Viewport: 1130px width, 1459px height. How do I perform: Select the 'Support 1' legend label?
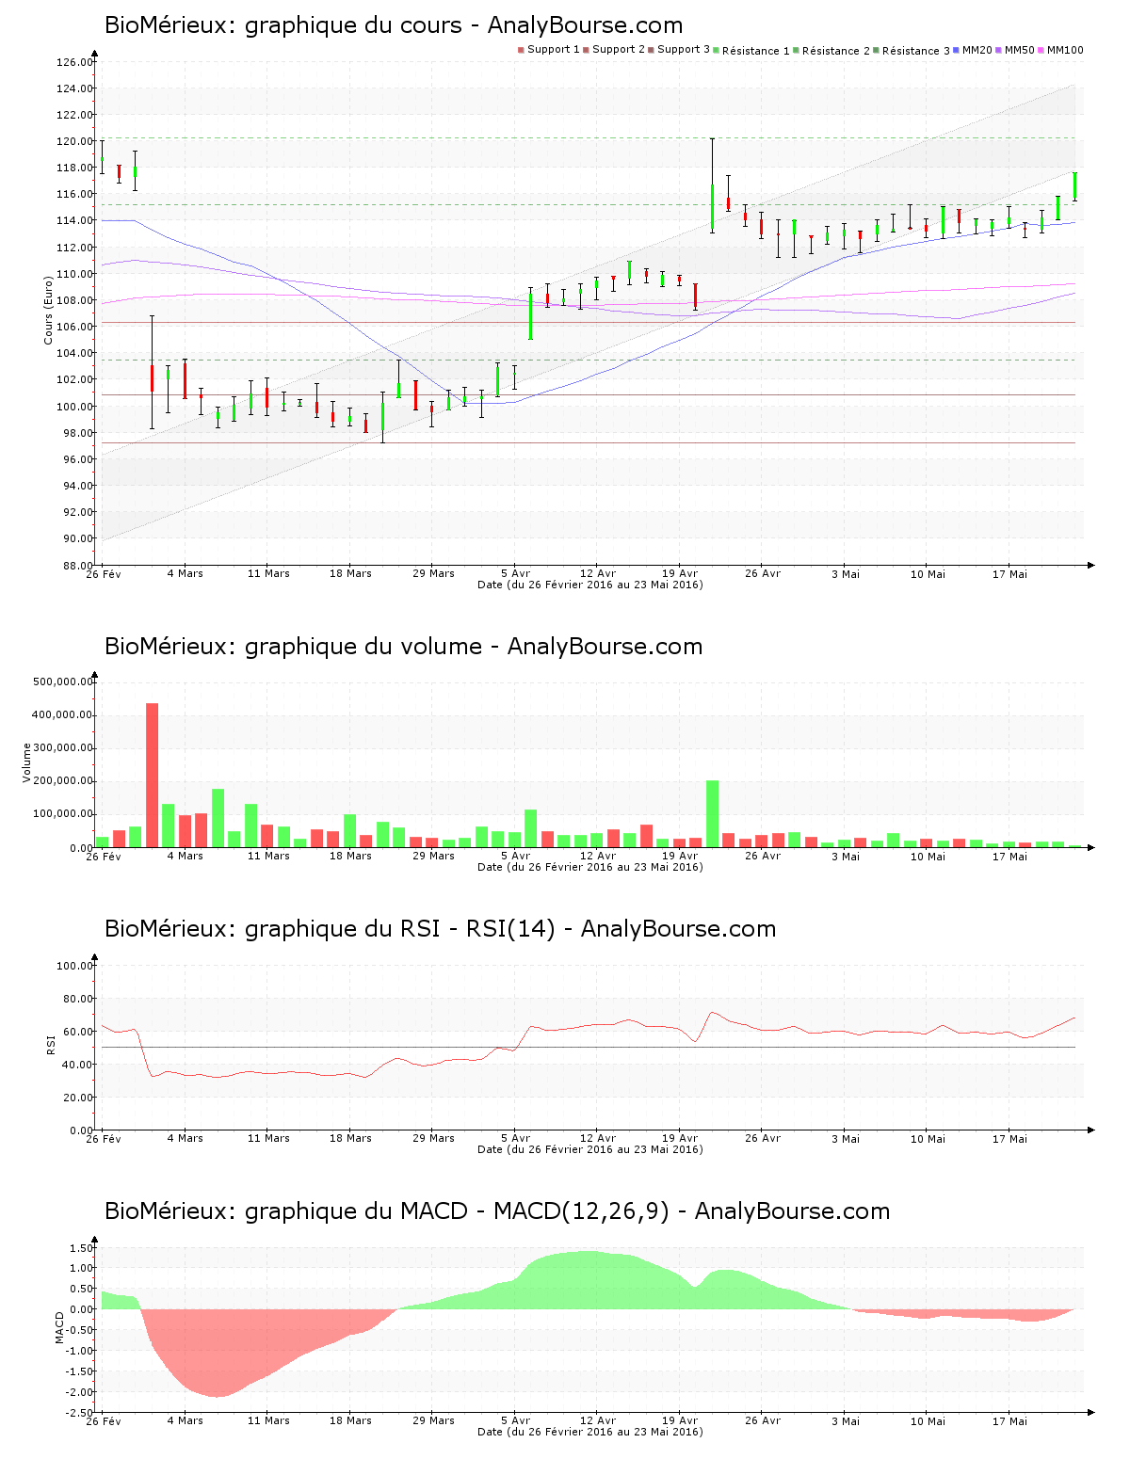point(553,50)
